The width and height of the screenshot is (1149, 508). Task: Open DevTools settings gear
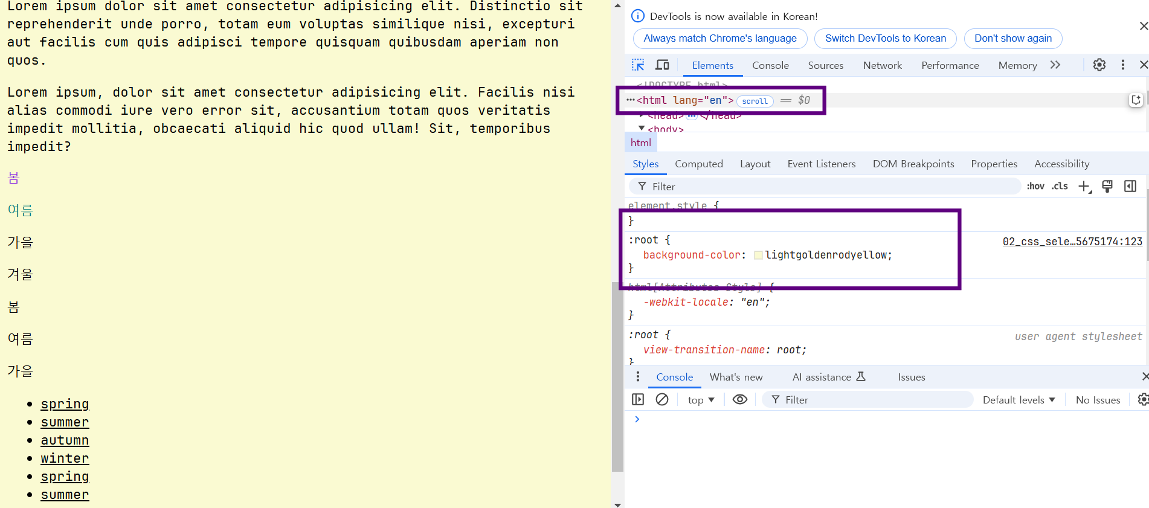coord(1099,65)
